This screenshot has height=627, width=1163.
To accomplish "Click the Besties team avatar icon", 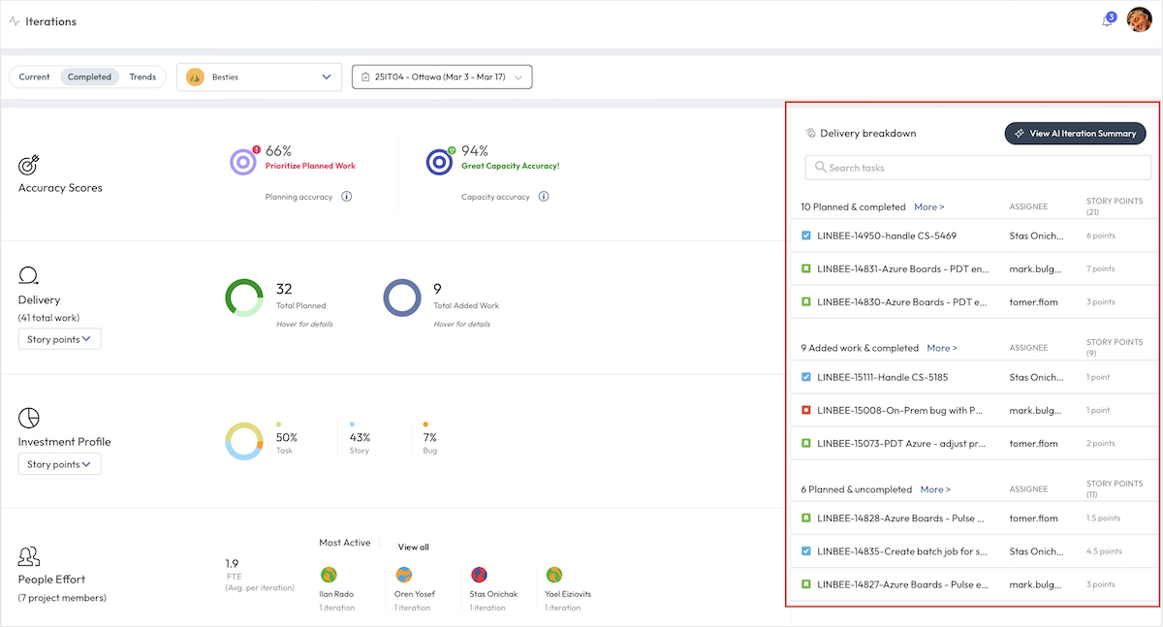I will pyautogui.click(x=195, y=77).
